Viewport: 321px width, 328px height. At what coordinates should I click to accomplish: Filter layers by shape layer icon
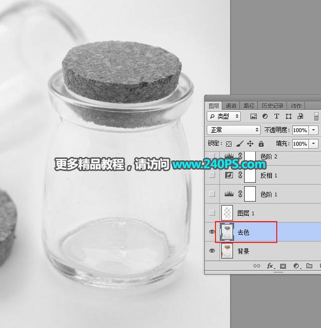(288, 116)
